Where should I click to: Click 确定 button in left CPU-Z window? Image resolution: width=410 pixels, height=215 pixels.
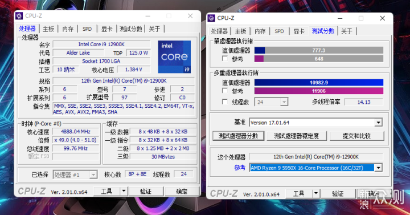pos(182,191)
